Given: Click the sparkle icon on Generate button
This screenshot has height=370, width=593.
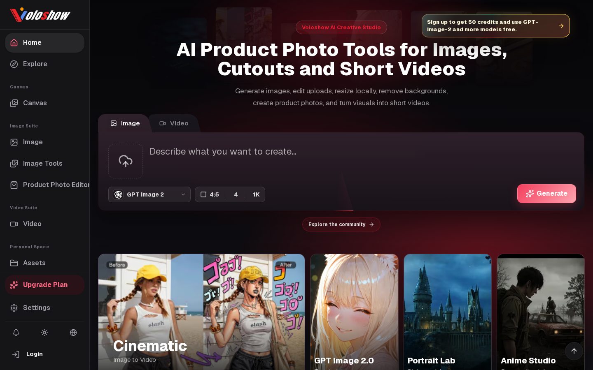Looking at the screenshot, I should coord(530,194).
